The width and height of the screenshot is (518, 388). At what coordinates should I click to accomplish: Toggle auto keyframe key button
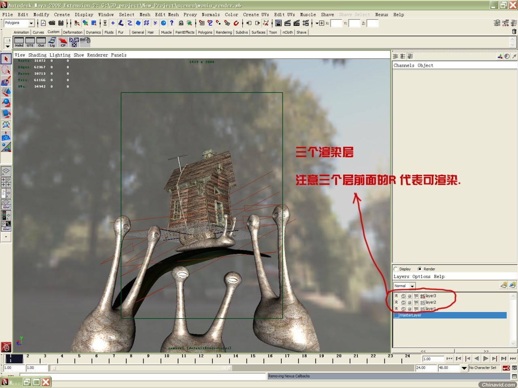tap(506, 368)
